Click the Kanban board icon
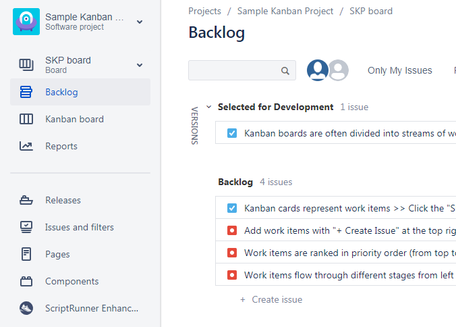 point(26,119)
